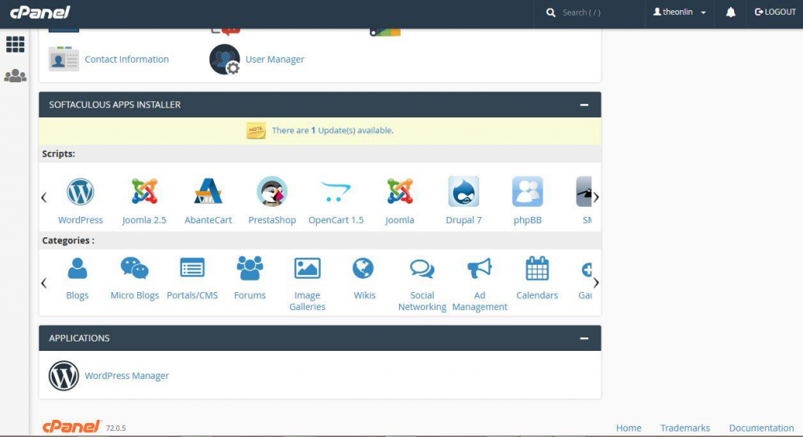
Task: Click the Applications header title
Action: (79, 338)
